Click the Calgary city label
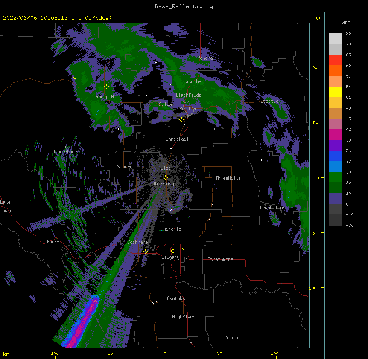368x359 pixels. click(170, 257)
